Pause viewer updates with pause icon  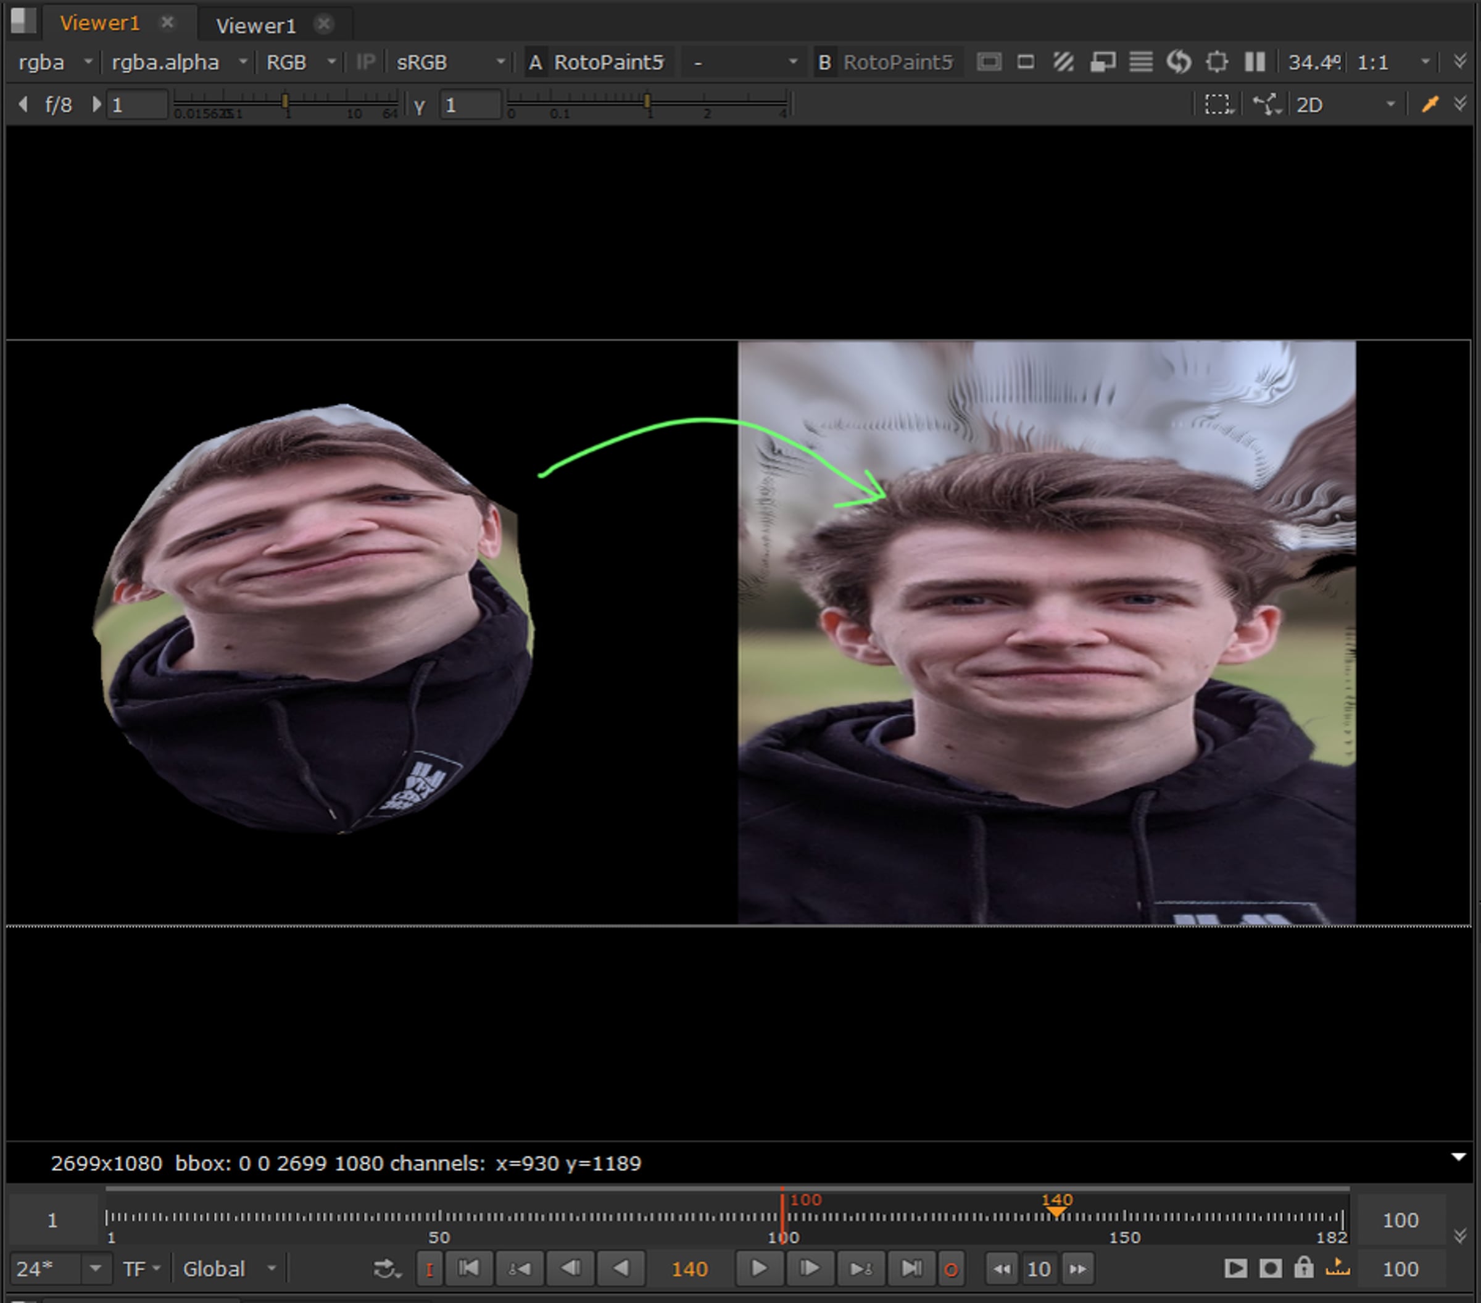pos(1255,62)
